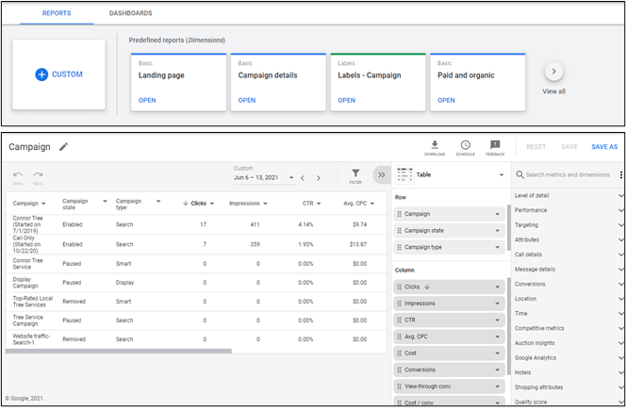Viewport: 626px width, 411px height.
Task: Open Campaign type column header dropdown
Action: [158, 201]
